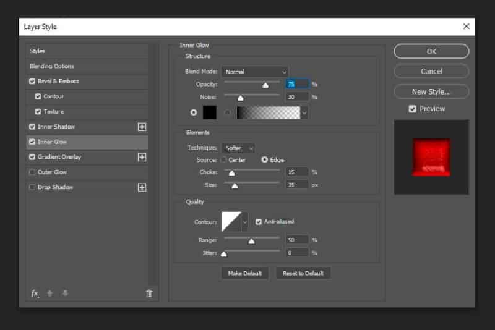Image resolution: width=495 pixels, height=330 pixels.
Task: Click the Cancel button
Action: pyautogui.click(x=431, y=71)
